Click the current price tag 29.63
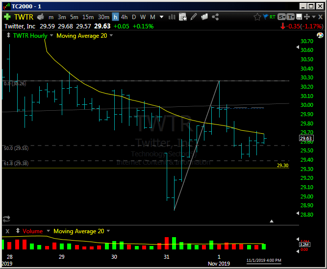The height and width of the screenshot is (269, 327). click(306, 138)
